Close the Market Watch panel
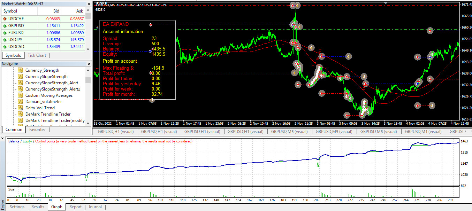472x211 pixels. click(x=88, y=3)
